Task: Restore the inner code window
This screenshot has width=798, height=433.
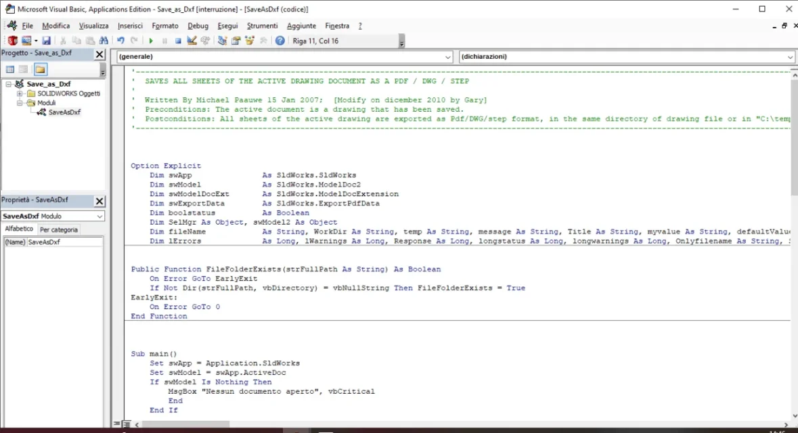Action: click(784, 26)
